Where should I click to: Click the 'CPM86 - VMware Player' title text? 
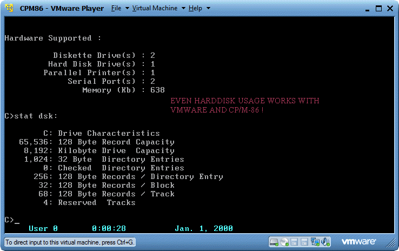62,9
